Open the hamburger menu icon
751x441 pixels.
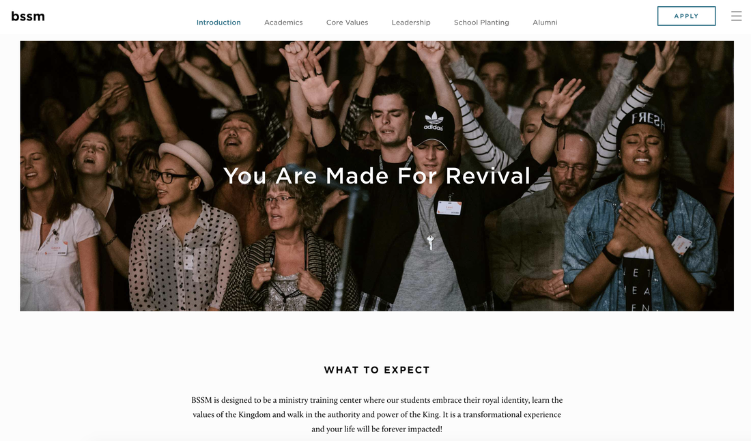pos(736,16)
